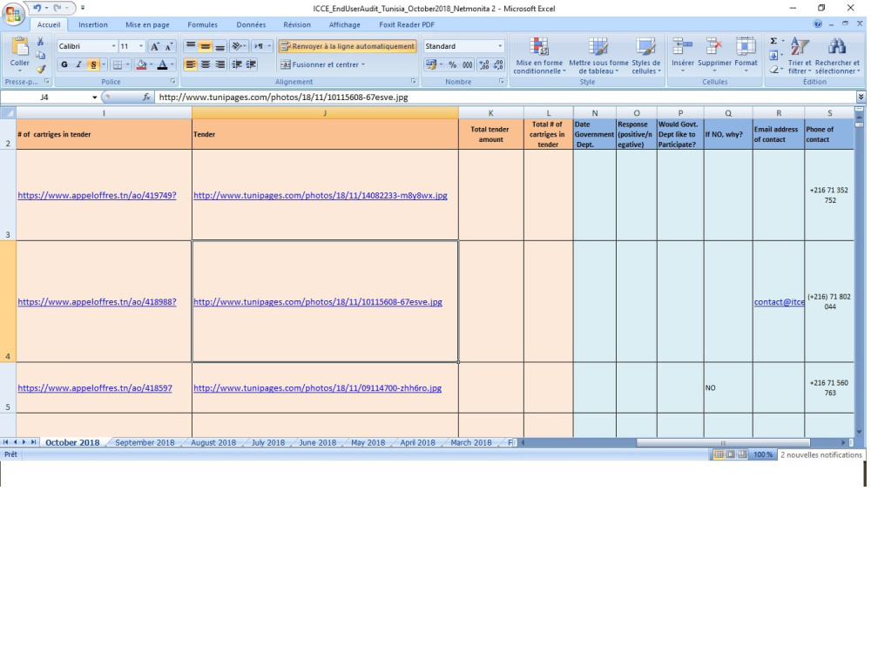The image size is (871, 652).
Task: Switch to the Insertion tab
Action: 93,24
